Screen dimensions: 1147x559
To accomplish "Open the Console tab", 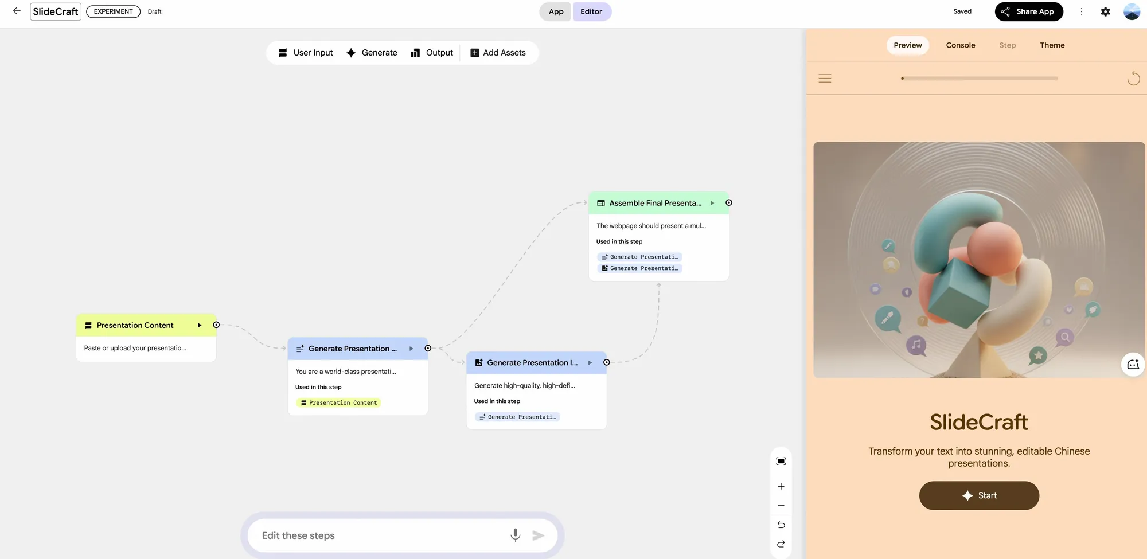I will (960, 45).
